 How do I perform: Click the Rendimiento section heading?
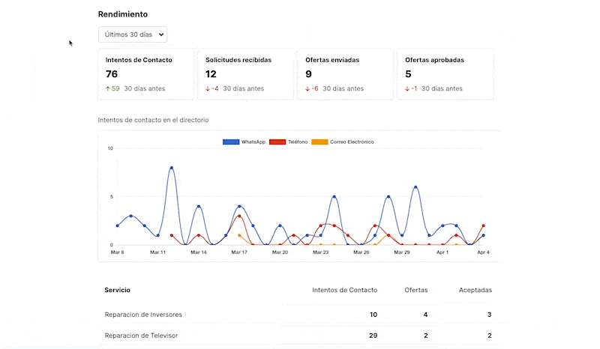coord(122,14)
